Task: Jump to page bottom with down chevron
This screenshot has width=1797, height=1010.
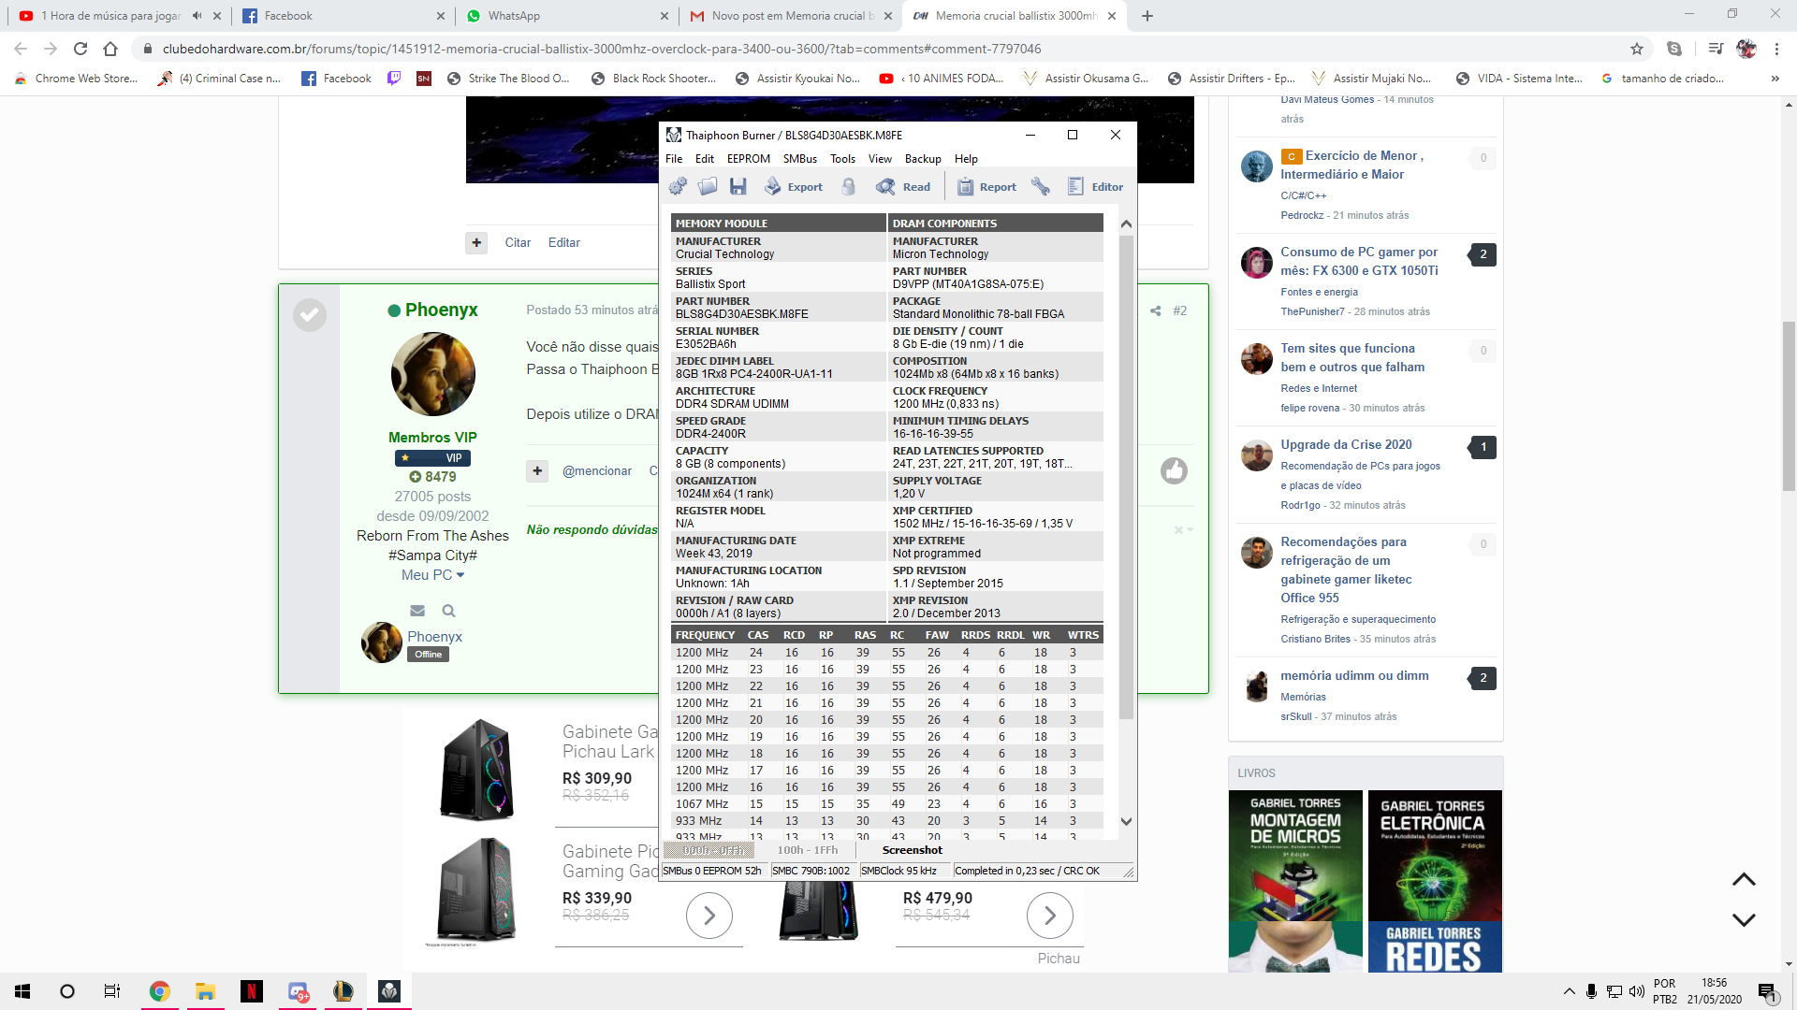Action: (1744, 919)
